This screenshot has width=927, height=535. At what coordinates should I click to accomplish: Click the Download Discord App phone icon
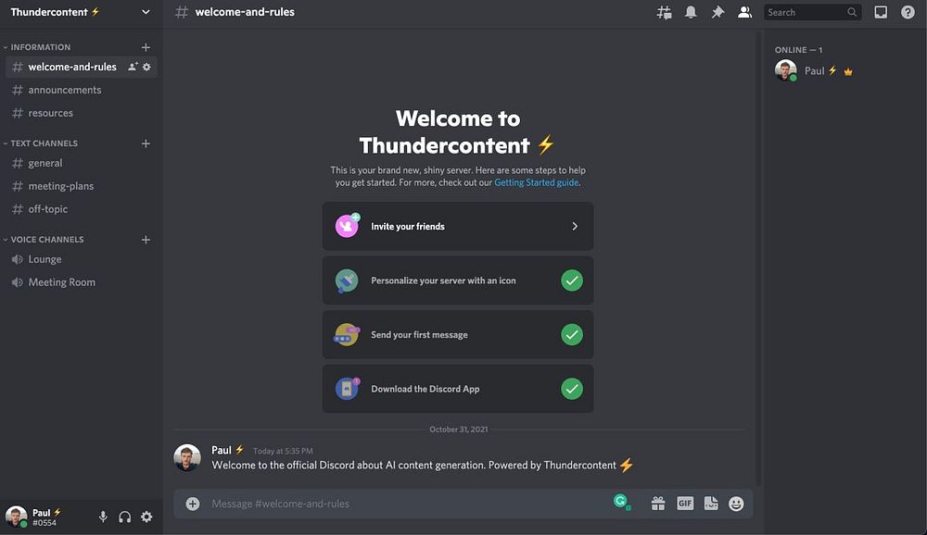[x=347, y=389]
